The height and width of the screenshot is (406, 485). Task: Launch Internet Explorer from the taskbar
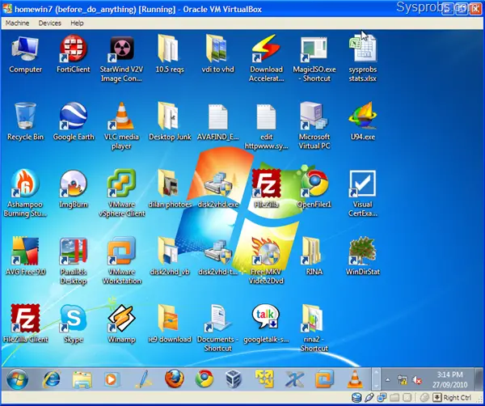52,379
